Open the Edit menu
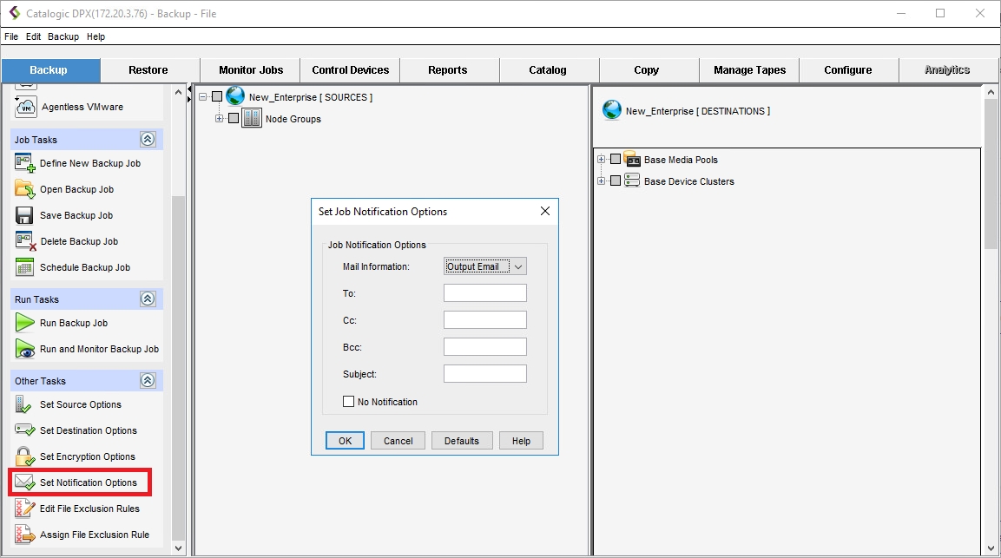Viewport: 1001px width, 558px height. coord(33,36)
